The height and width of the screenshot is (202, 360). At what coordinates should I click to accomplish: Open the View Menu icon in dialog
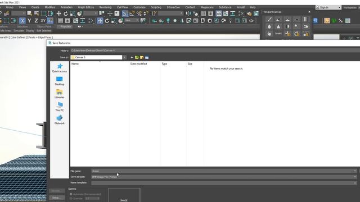pos(147,57)
